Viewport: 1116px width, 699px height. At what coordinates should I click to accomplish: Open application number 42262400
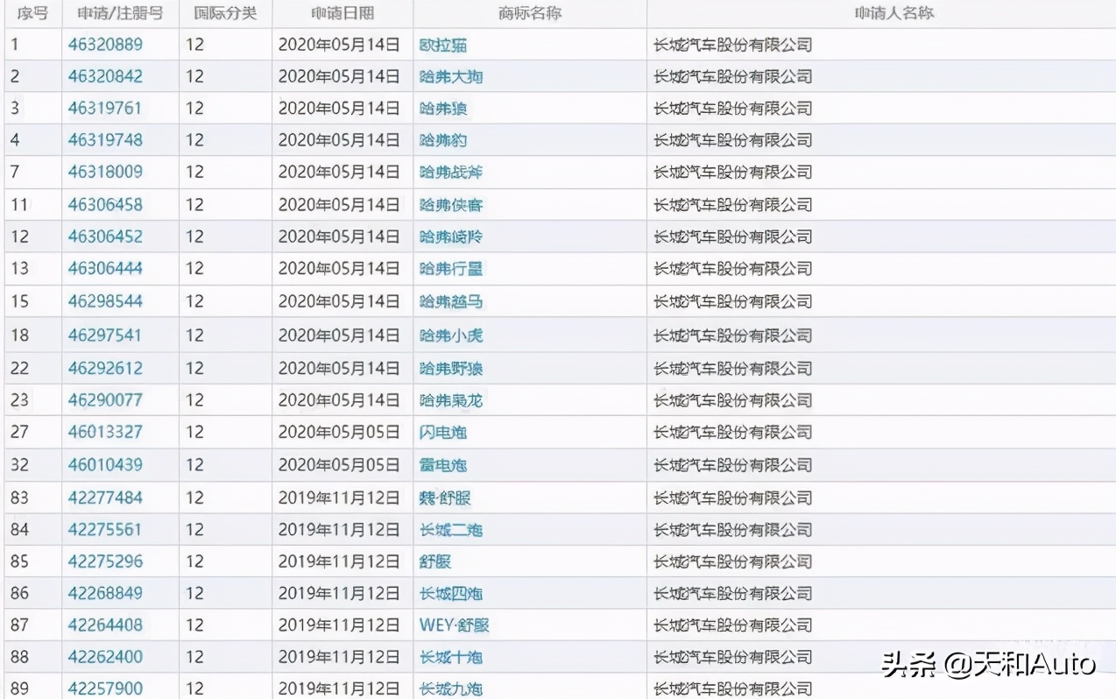(105, 656)
